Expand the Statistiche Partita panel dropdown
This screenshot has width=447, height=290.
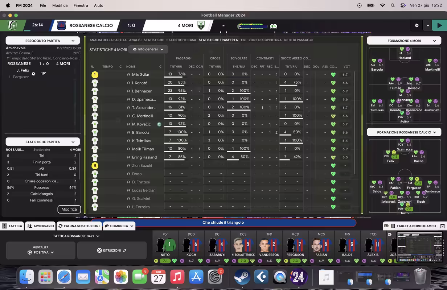tap(43, 142)
